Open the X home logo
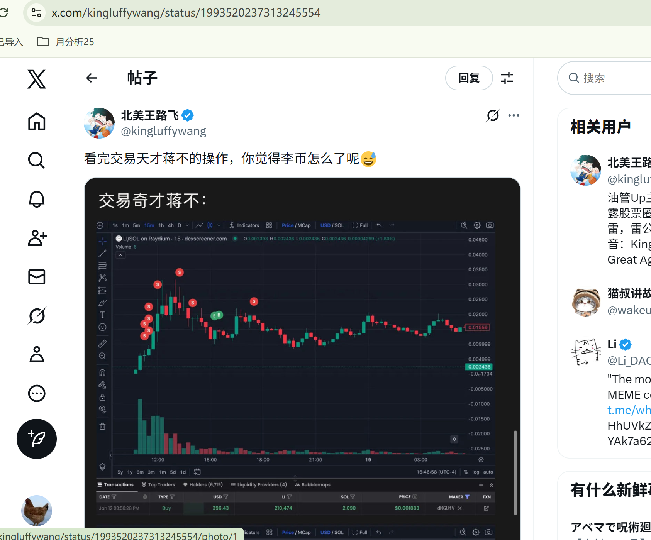Viewport: 651px width, 540px height. click(37, 79)
